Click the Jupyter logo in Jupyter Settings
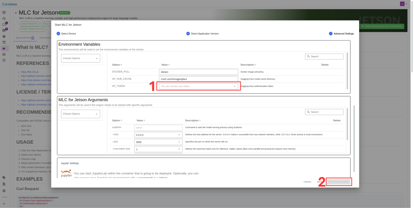The image size is (414, 208). pyautogui.click(x=66, y=173)
